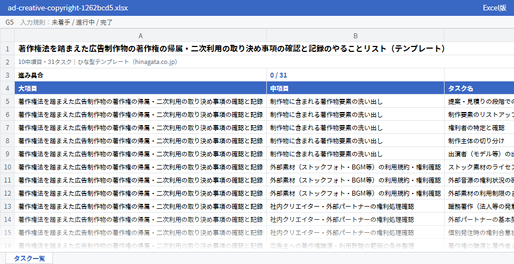
Task: Select row header 4
Action: tap(7, 88)
